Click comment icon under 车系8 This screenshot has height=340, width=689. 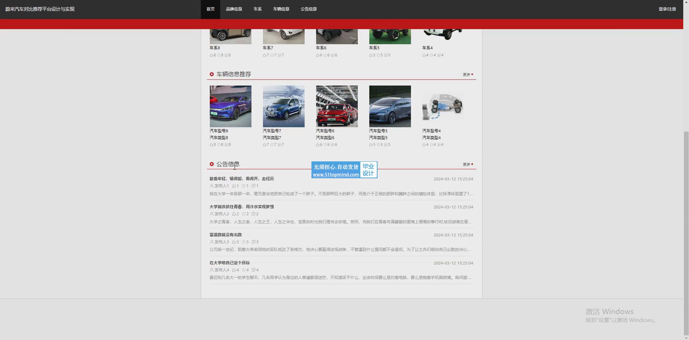[x=226, y=55]
